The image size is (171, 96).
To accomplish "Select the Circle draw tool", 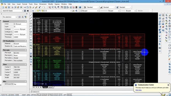I will pyautogui.click(x=31, y=32).
